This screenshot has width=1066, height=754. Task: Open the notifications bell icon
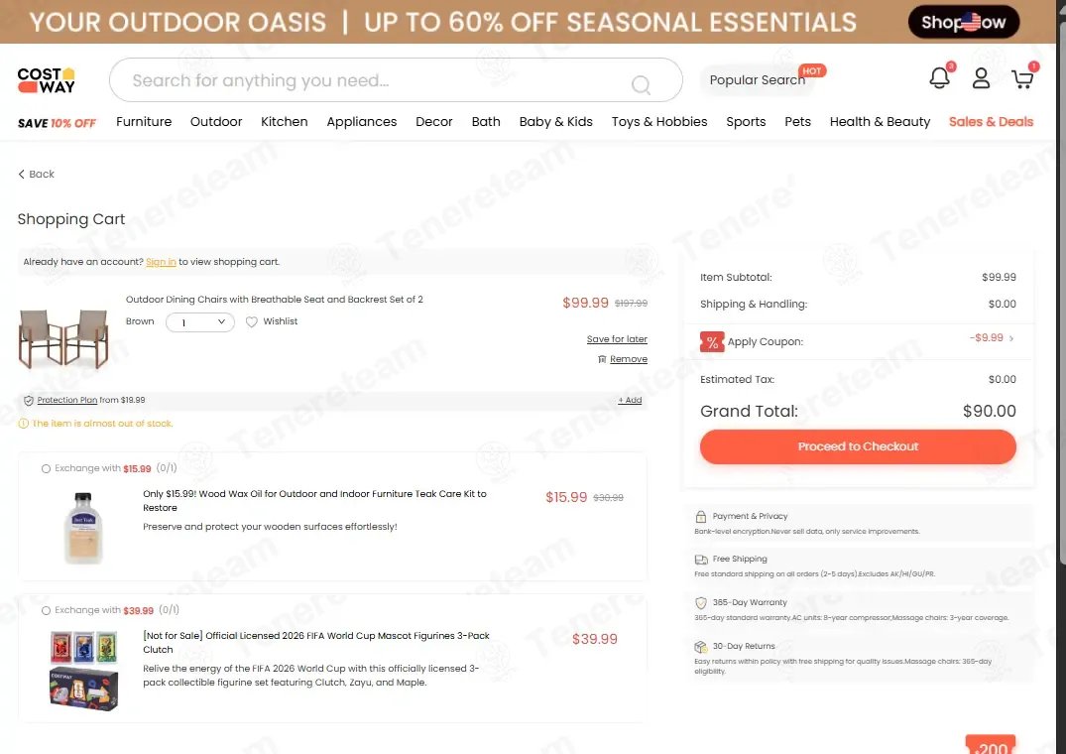[939, 78]
